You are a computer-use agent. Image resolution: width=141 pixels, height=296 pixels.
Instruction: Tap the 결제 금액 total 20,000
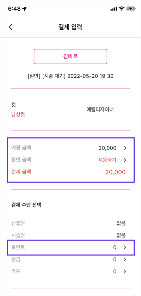[115, 172]
